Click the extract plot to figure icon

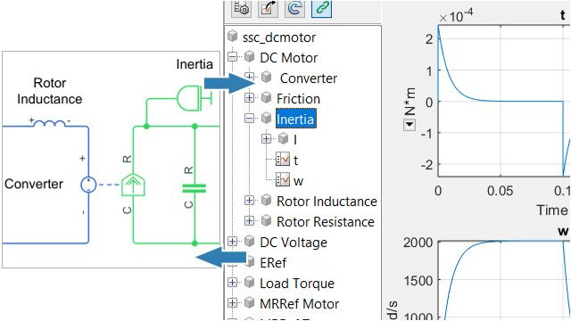coord(268,8)
